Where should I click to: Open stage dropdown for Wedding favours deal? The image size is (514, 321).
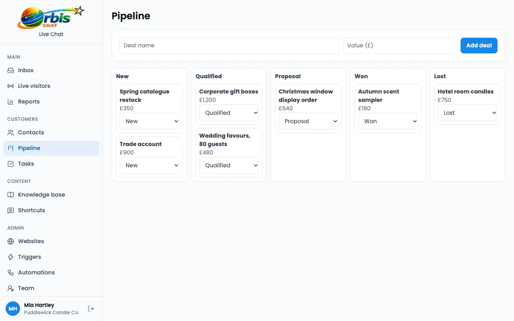[229, 165]
